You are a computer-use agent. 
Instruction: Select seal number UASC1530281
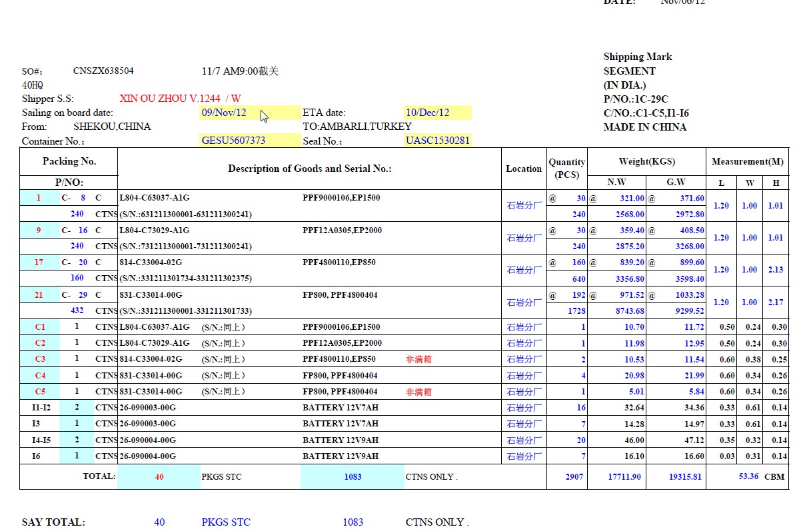tap(438, 141)
